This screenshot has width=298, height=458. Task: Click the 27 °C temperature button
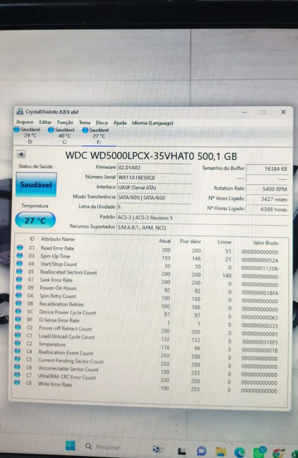(x=35, y=220)
